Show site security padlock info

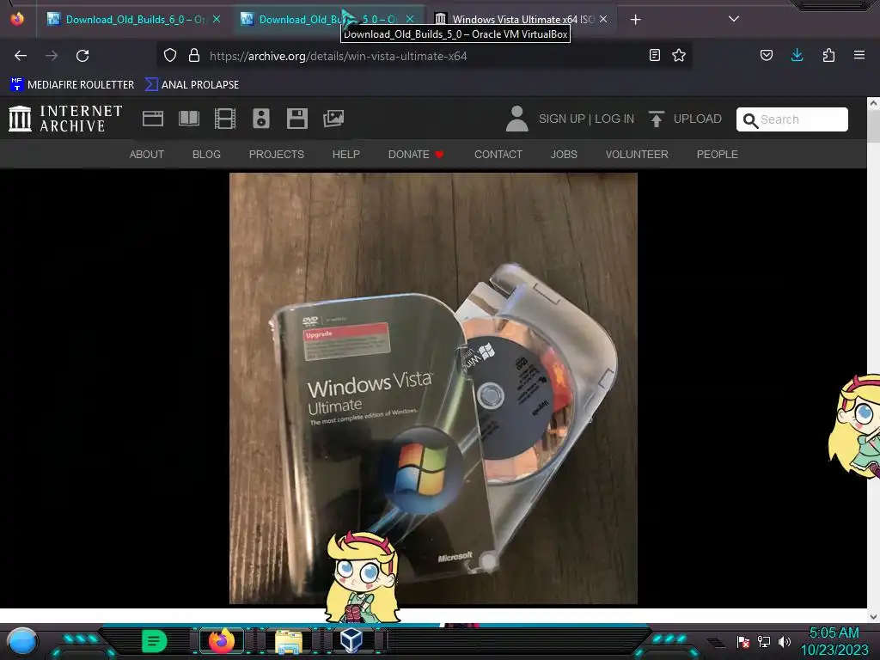tap(194, 55)
